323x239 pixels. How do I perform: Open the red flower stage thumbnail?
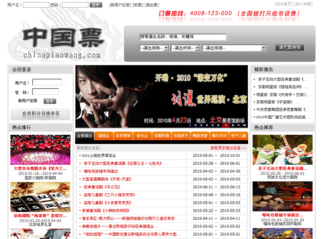coord(41,150)
